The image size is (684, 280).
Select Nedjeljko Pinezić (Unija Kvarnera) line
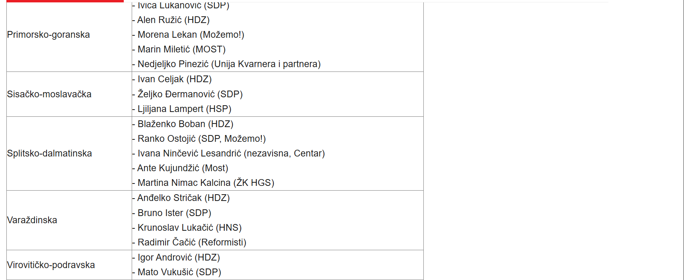229,64
